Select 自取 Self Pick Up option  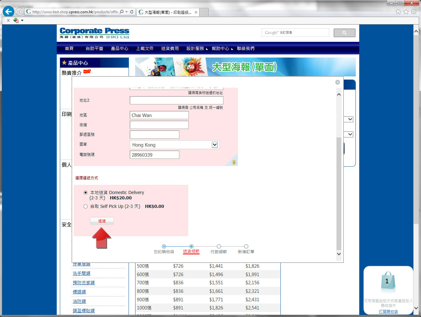85,207
